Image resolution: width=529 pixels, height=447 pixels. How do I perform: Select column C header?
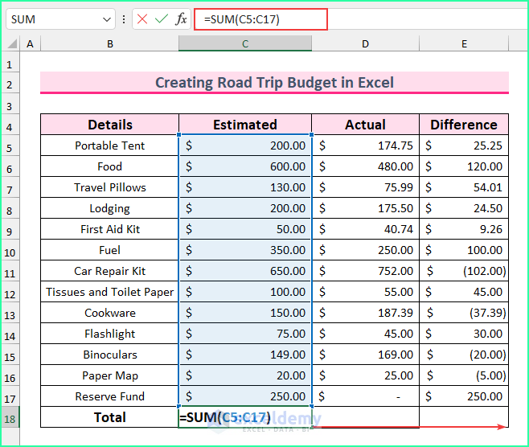(x=244, y=43)
